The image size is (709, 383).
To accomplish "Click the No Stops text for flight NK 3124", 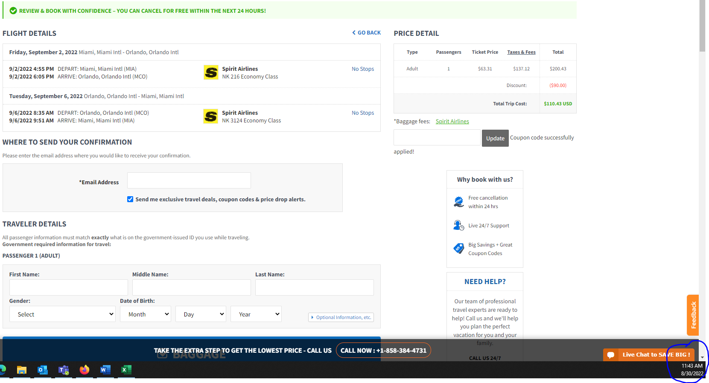I will coord(363,113).
